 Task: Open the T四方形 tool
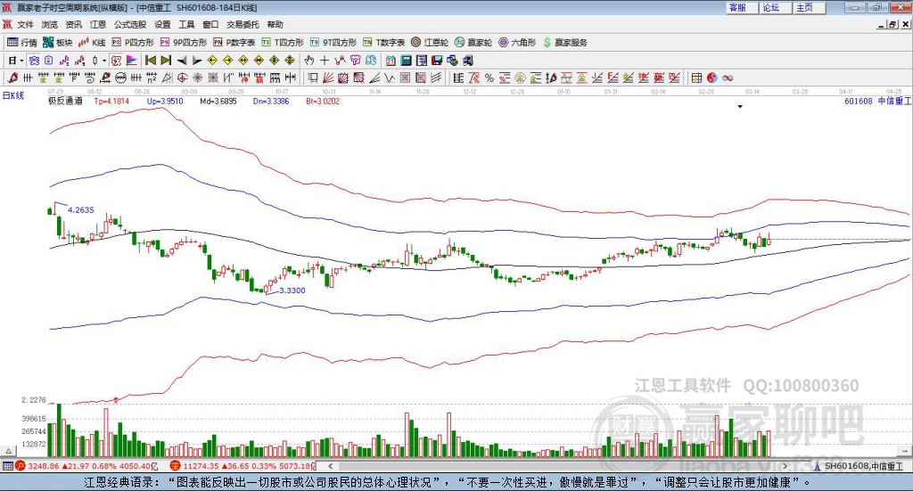tap(283, 43)
